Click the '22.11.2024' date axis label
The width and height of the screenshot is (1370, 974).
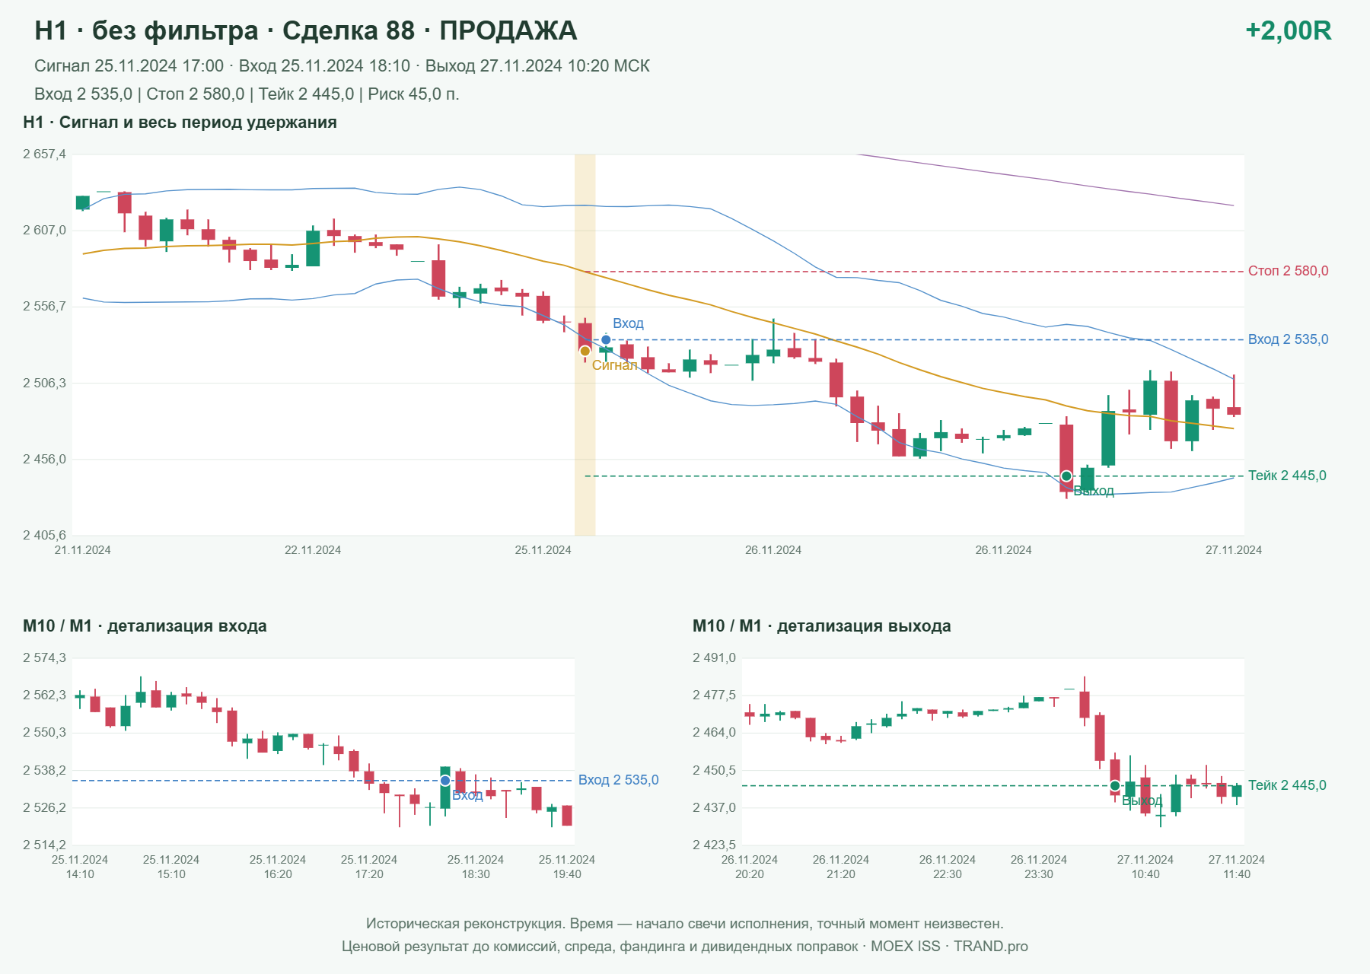(313, 550)
